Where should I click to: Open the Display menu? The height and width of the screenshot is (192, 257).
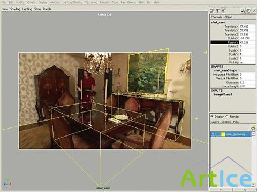43,2
